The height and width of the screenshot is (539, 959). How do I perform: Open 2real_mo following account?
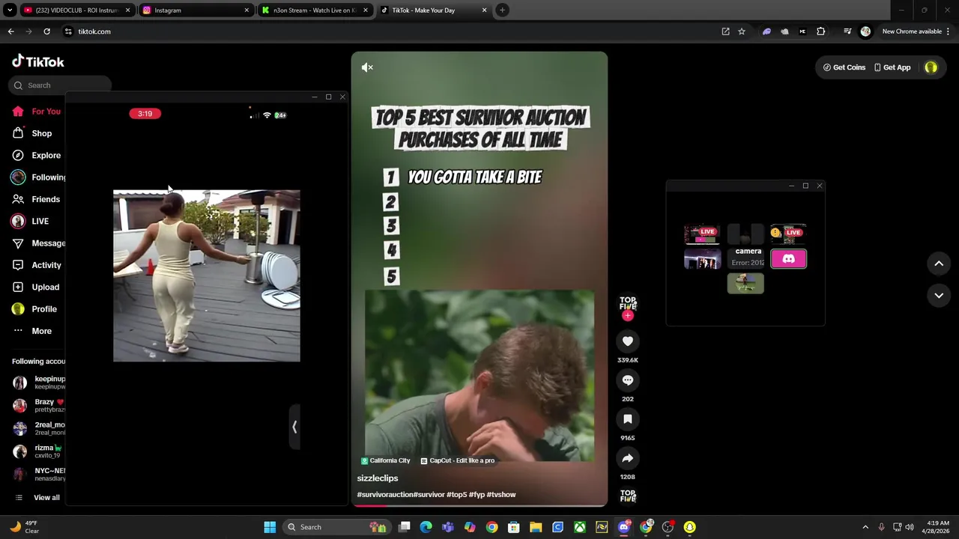(39, 428)
